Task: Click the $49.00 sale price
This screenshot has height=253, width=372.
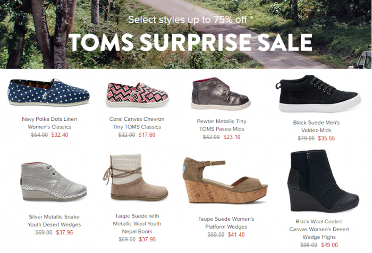Action: (328, 245)
